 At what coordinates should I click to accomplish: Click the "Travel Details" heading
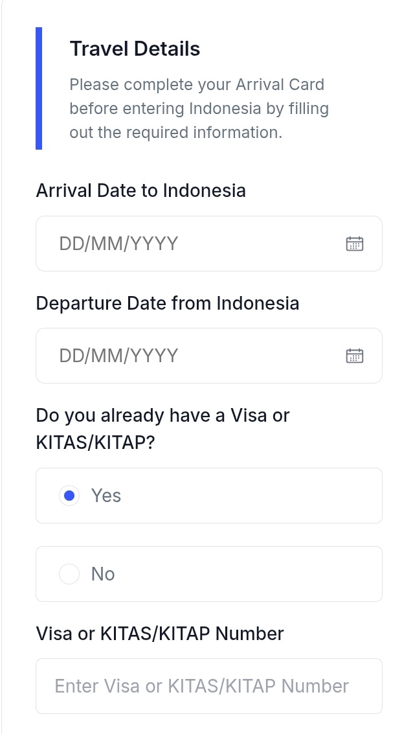click(x=135, y=49)
